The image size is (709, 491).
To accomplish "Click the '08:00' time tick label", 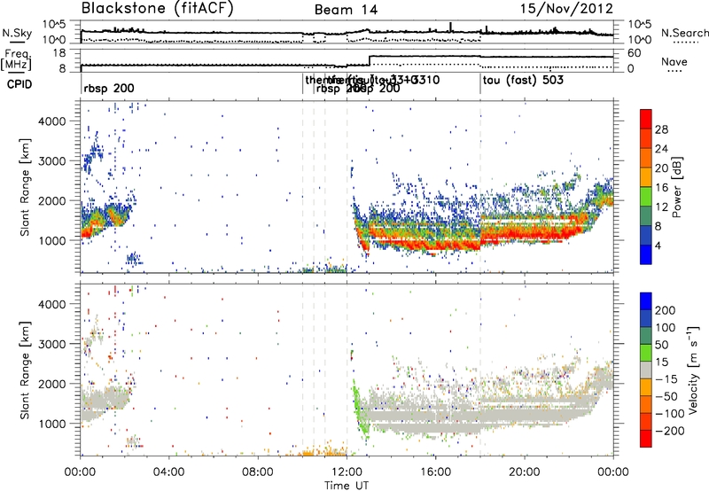I will point(258,472).
